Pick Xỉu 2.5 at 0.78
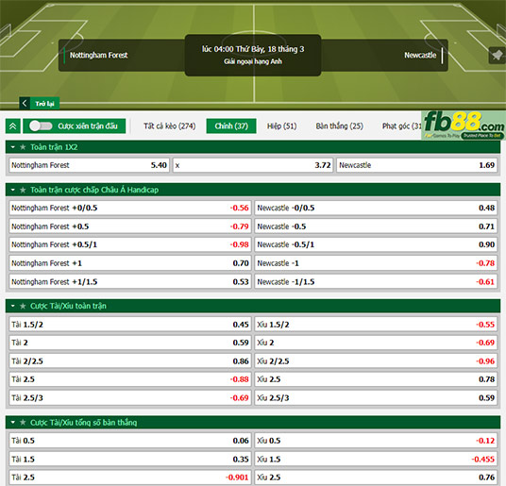 pyautogui.click(x=376, y=379)
